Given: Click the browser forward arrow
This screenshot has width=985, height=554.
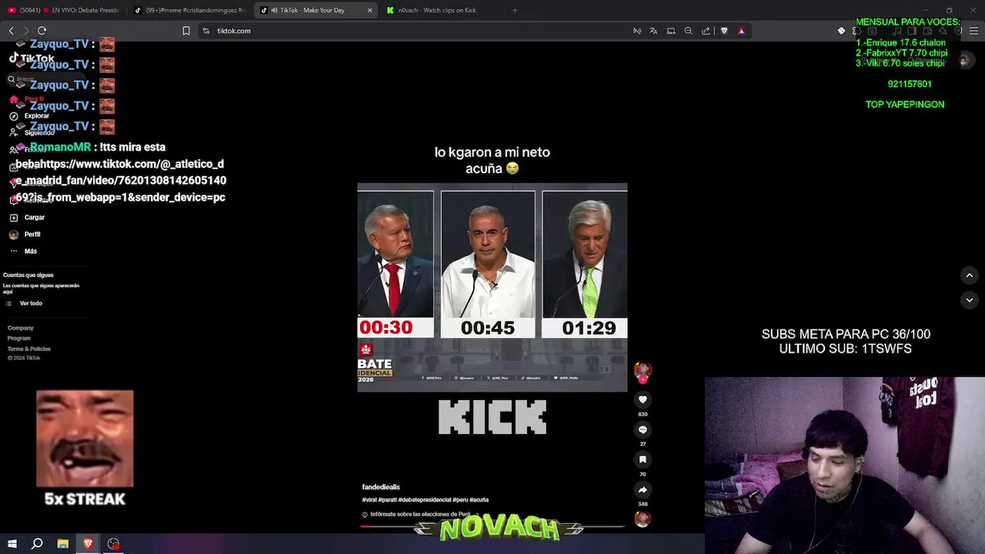Looking at the screenshot, I should click(26, 31).
